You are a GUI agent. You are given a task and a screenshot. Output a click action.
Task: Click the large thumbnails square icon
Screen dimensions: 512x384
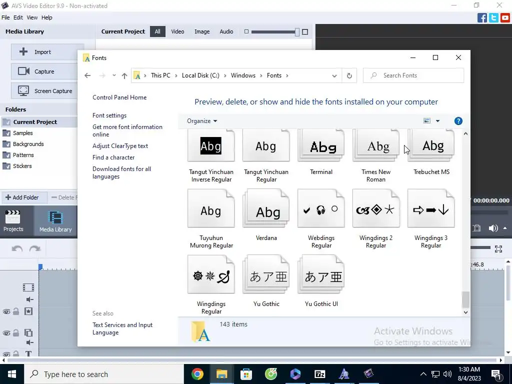tap(305, 31)
